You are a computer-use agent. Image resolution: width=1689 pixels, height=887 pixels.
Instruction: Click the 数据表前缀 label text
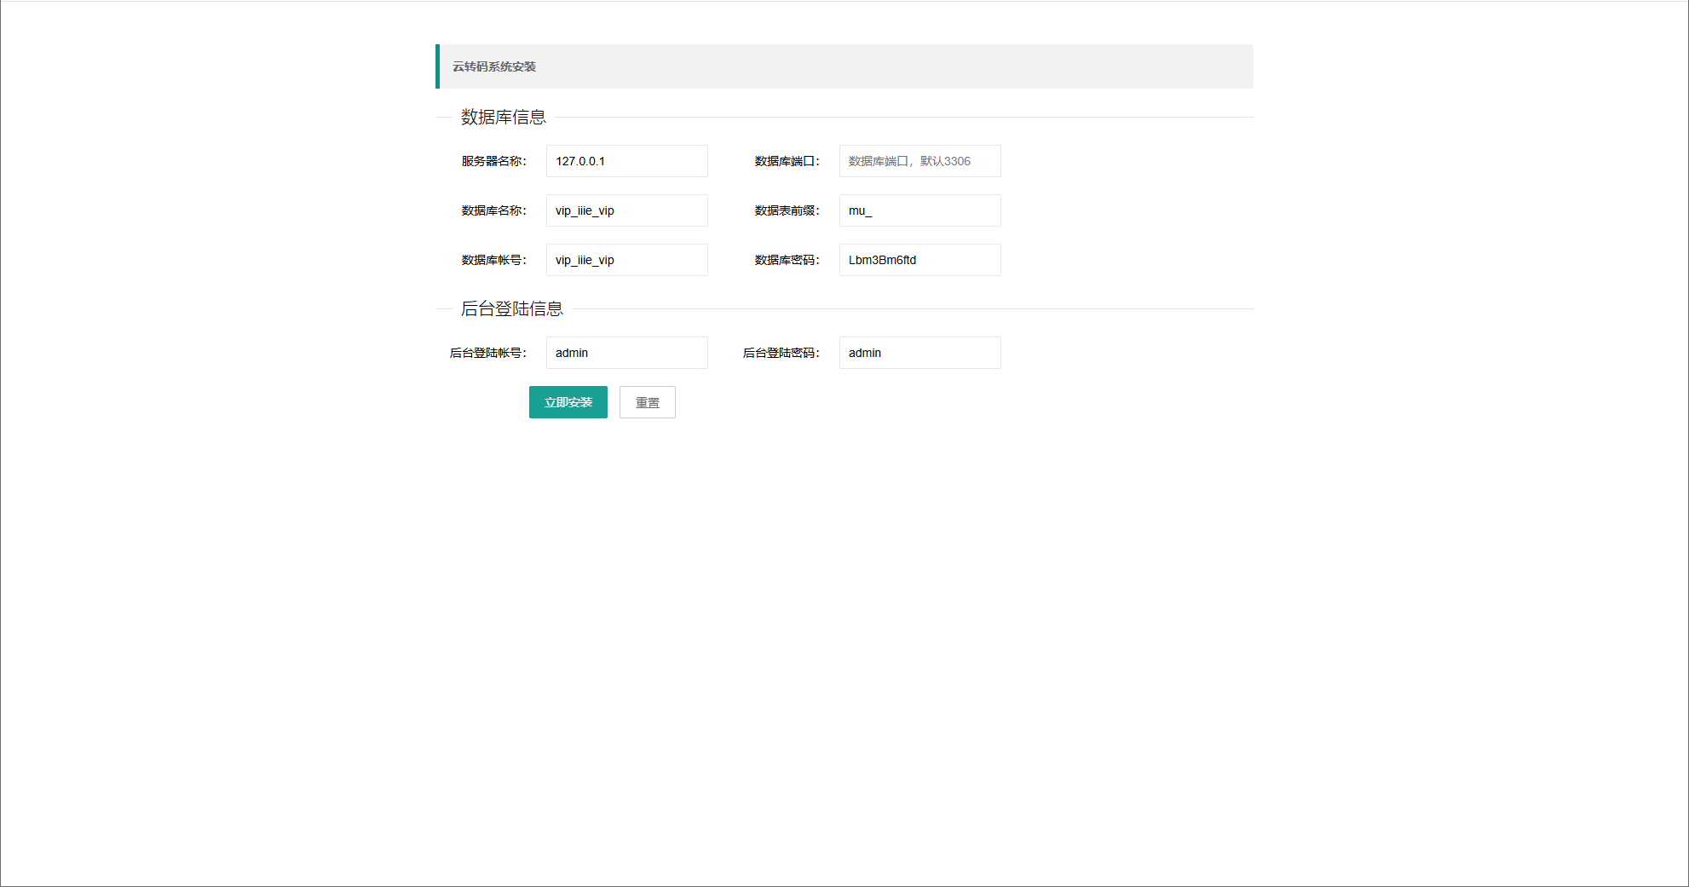pos(787,210)
